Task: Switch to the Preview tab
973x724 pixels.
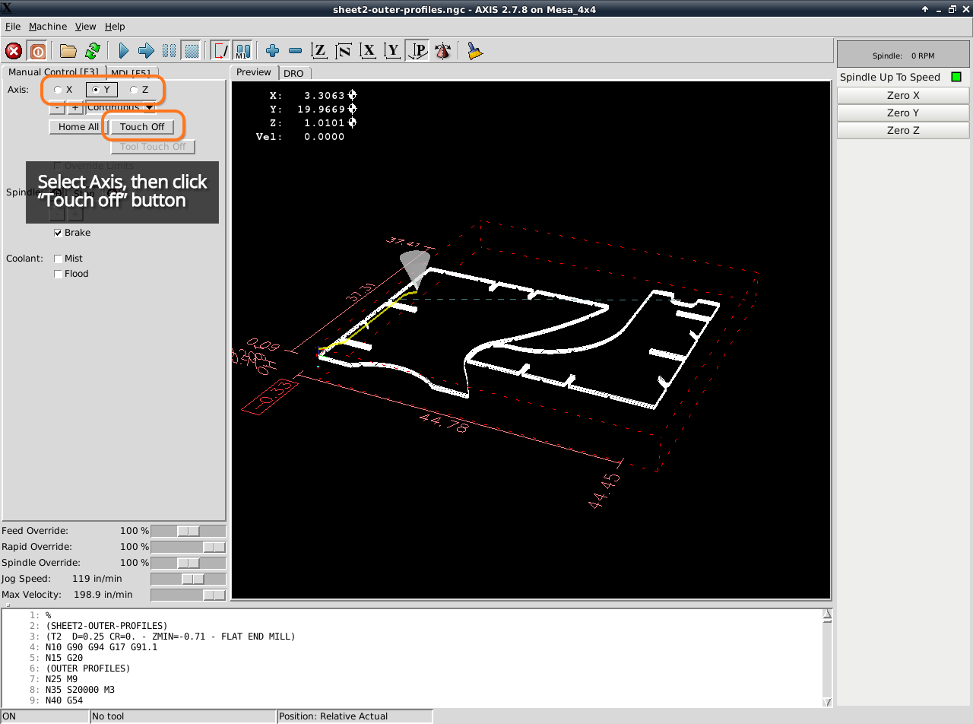Action: tap(254, 72)
